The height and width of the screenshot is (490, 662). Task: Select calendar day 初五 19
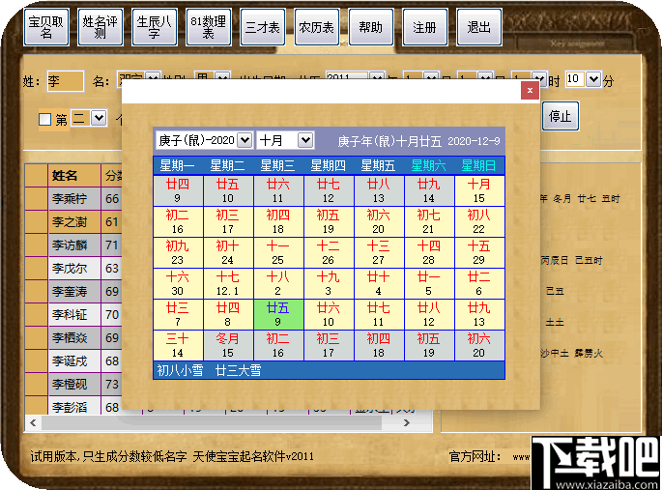[329, 221]
